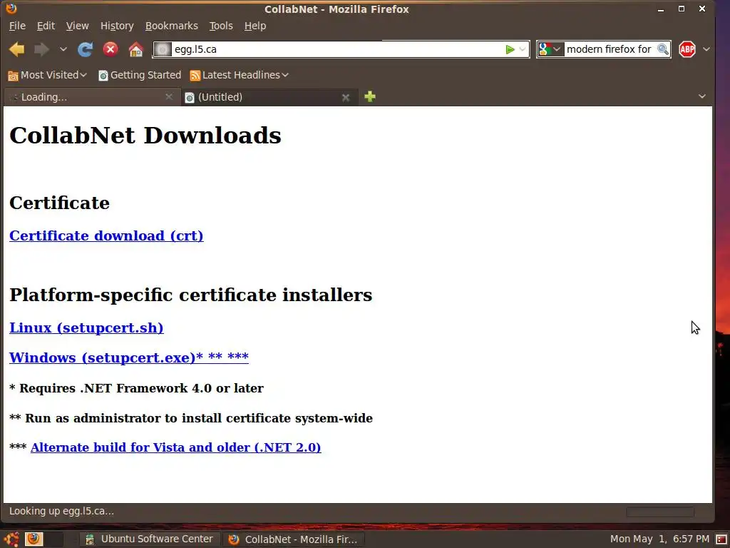Expand the Most Visited bookmarks folder

[48, 75]
